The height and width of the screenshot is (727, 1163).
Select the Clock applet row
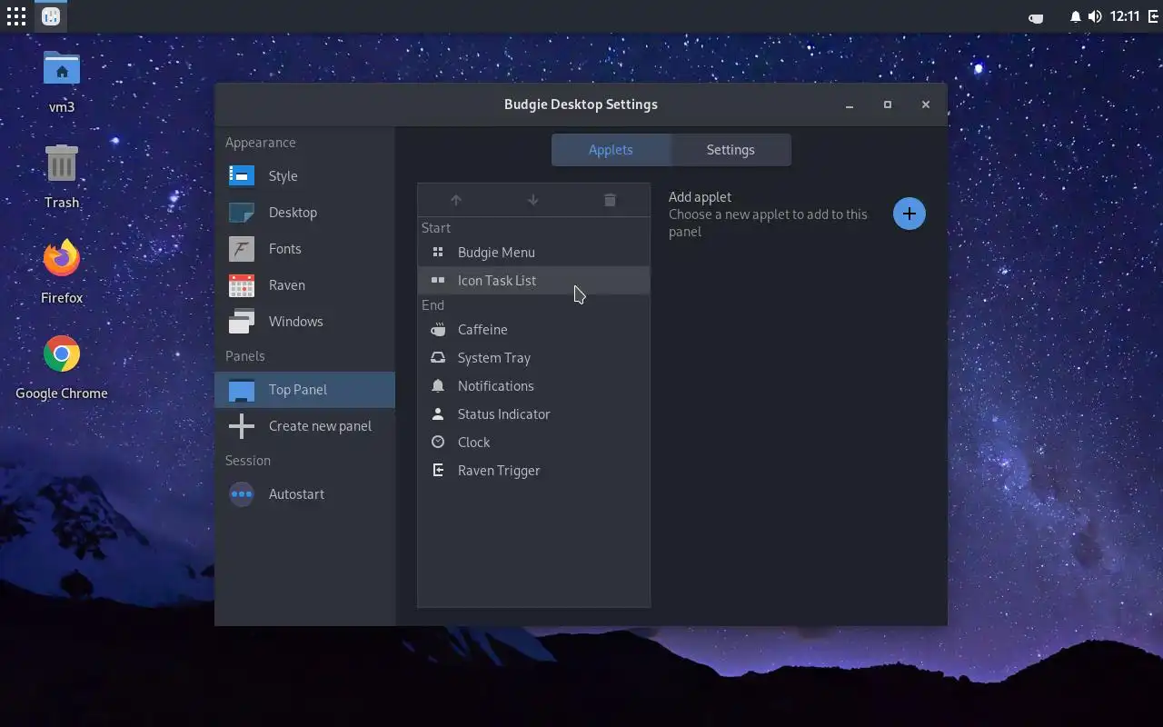(x=533, y=443)
